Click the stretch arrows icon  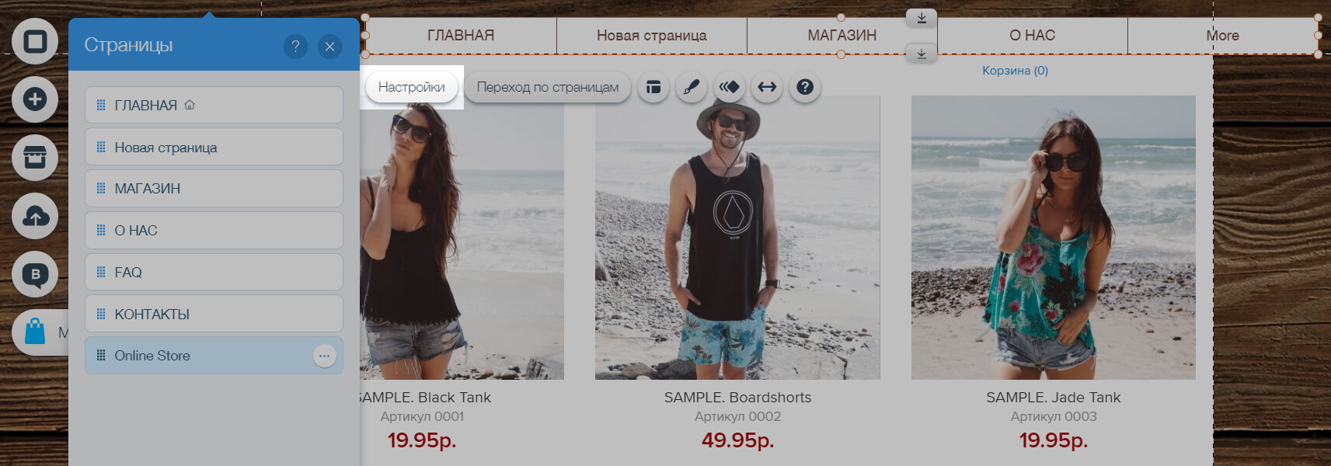[x=767, y=87]
